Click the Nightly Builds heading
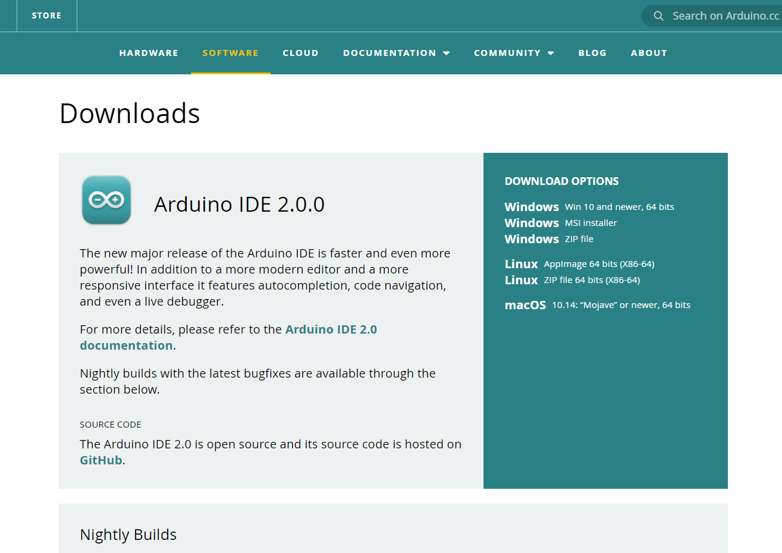Image resolution: width=782 pixels, height=553 pixels. pyautogui.click(x=128, y=535)
